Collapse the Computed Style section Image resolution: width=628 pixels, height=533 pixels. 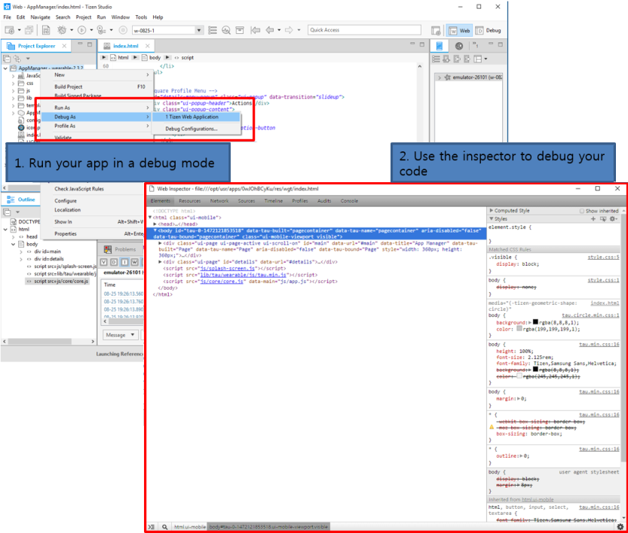(x=491, y=211)
